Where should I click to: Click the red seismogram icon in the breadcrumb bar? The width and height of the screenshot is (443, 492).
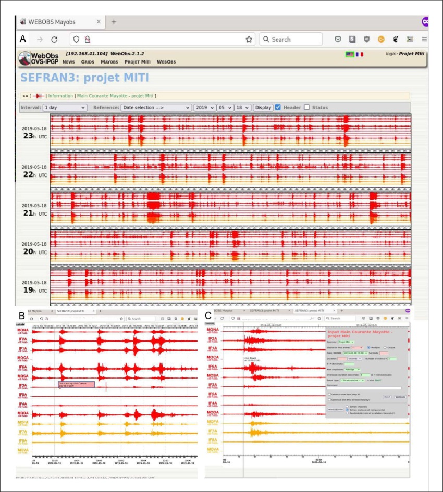pyautogui.click(x=38, y=96)
